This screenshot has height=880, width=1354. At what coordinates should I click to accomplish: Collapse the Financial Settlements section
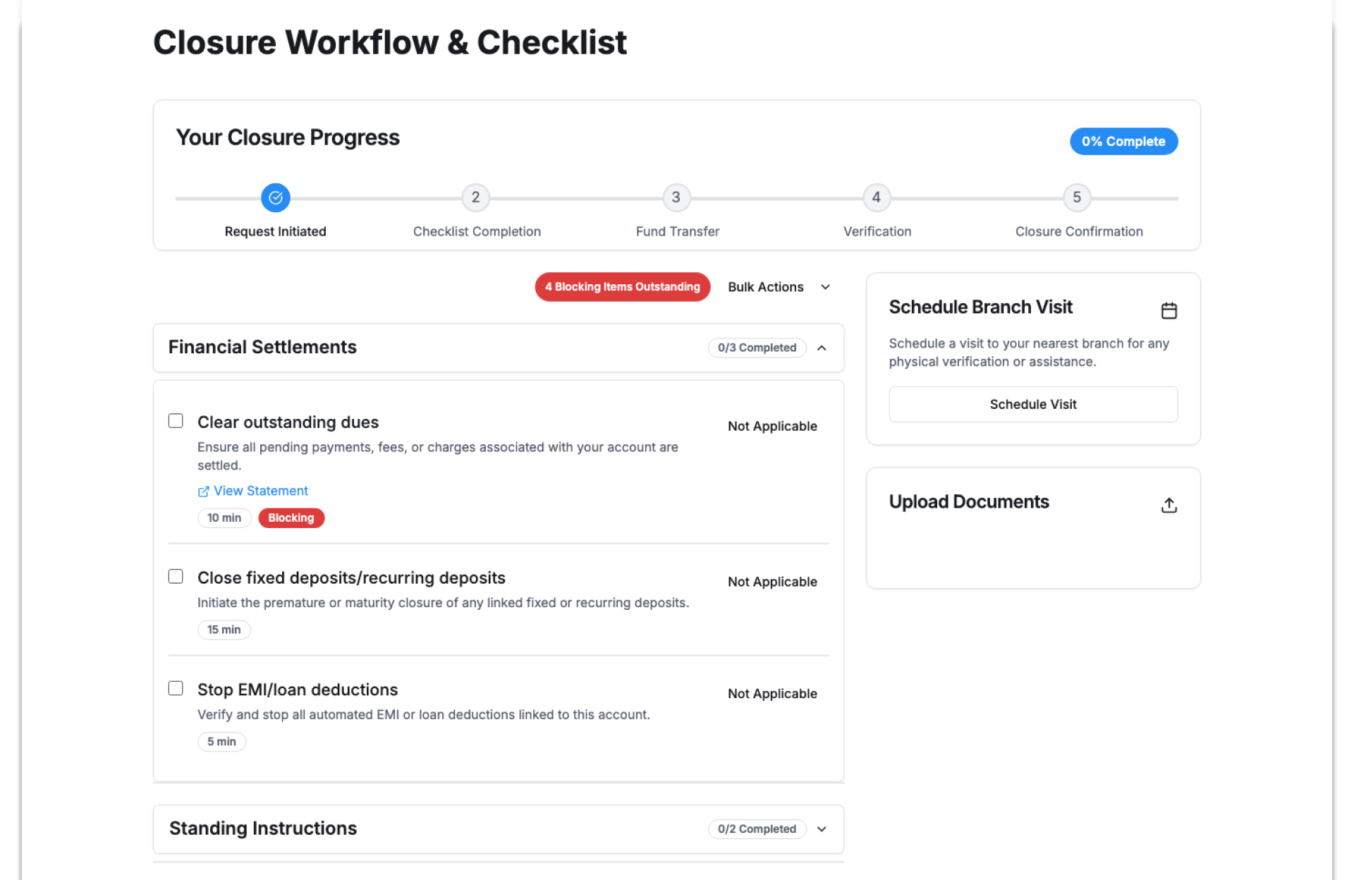[x=822, y=348]
